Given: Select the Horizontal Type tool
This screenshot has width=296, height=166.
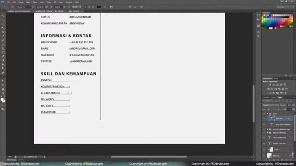Looking at the screenshot, I should click(x=3, y=77).
